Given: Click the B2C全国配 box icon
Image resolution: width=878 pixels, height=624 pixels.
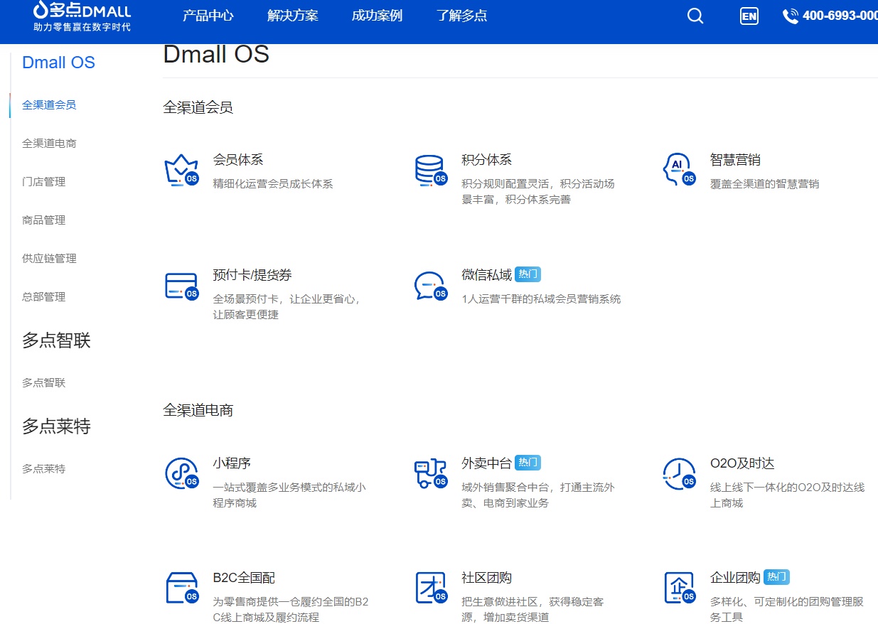Looking at the screenshot, I should pos(181,588).
